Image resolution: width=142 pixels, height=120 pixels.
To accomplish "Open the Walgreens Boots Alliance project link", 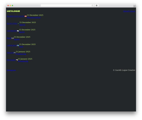I will tap(16, 16).
